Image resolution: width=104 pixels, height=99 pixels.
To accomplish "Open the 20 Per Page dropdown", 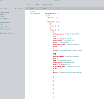I will pos(48,4).
